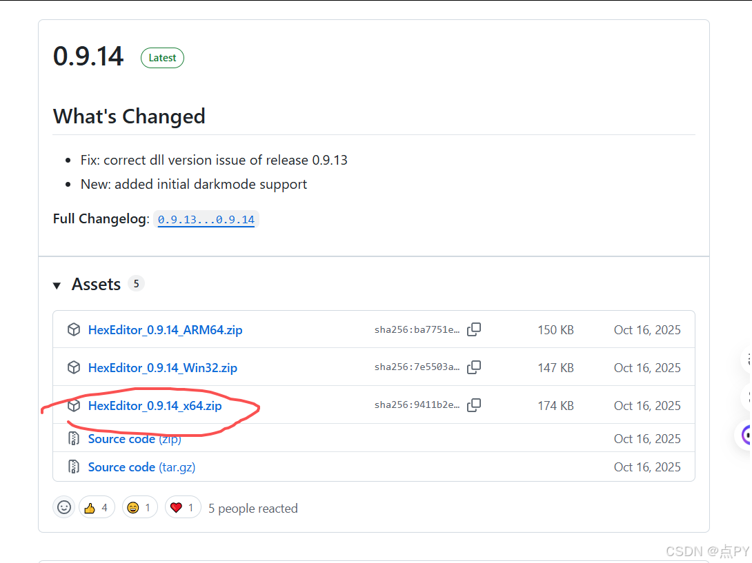Viewport: 752px width, 563px height.
Task: Toggle the thumbs up reaction
Action: point(97,507)
